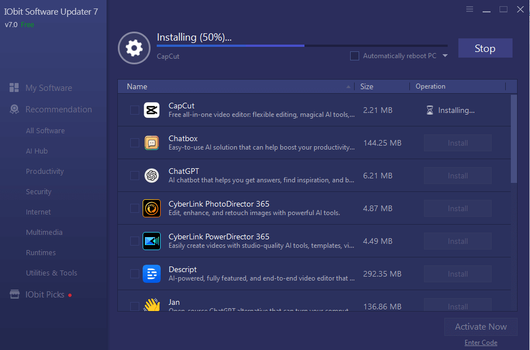Click the Name column sort arrow
Viewport: 530px width, 350px height.
(348, 86)
